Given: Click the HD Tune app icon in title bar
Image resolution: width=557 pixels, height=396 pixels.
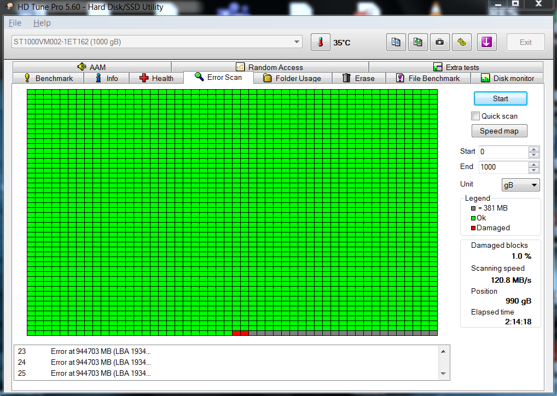Looking at the screenshot, I should (10, 7).
